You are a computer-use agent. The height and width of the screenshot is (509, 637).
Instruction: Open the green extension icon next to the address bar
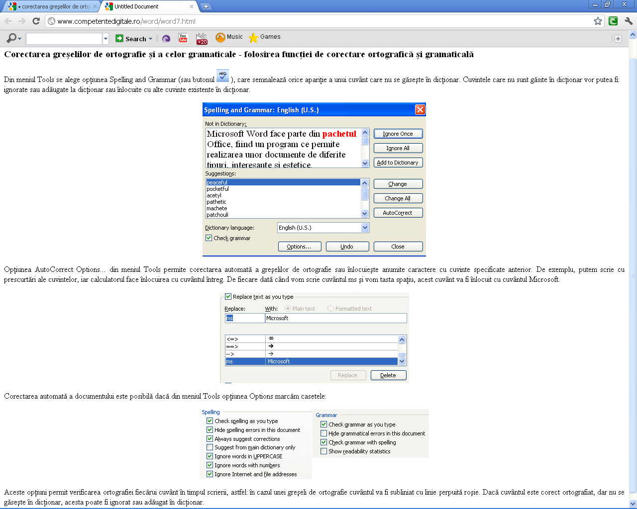[x=613, y=21]
